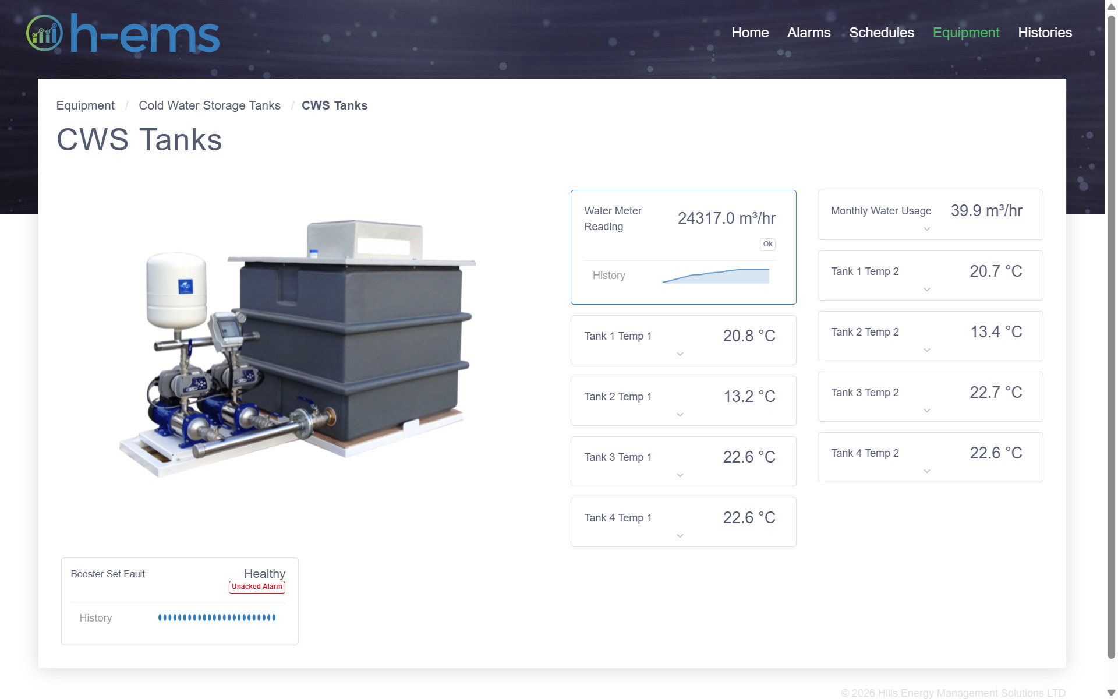The width and height of the screenshot is (1118, 699).
Task: Click the page vertical scrollbar thumb
Action: coord(1110,338)
